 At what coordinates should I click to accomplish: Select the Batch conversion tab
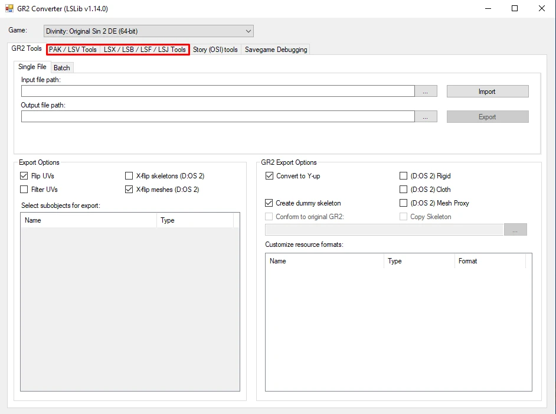[x=61, y=67]
